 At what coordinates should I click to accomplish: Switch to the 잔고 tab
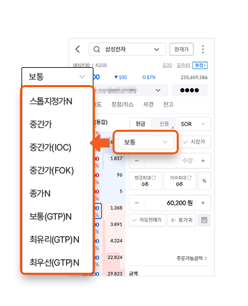tap(169, 104)
